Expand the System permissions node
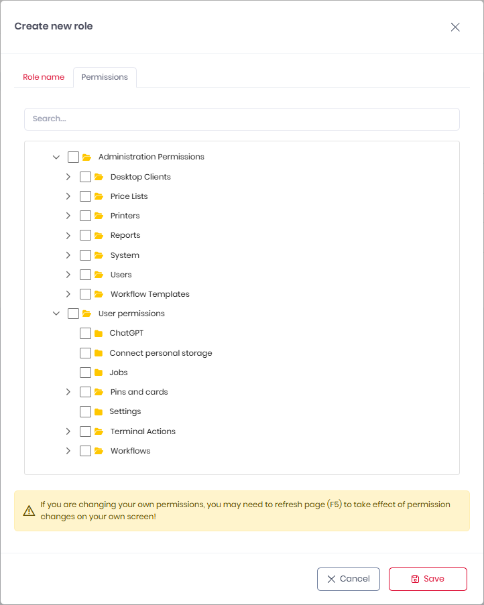 (x=68, y=255)
